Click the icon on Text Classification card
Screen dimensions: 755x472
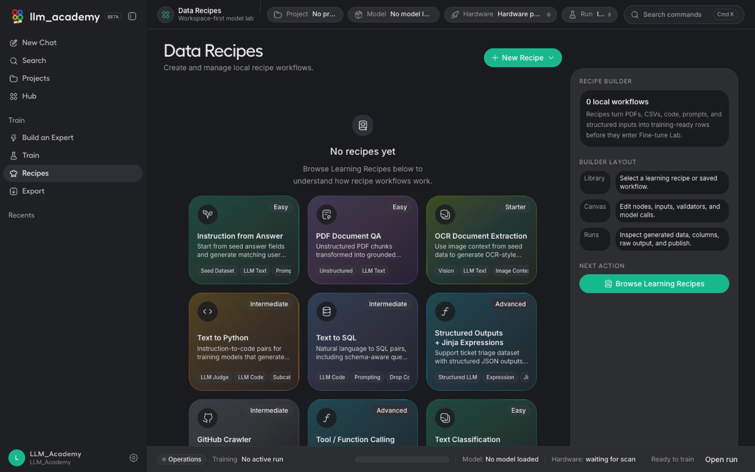445,418
